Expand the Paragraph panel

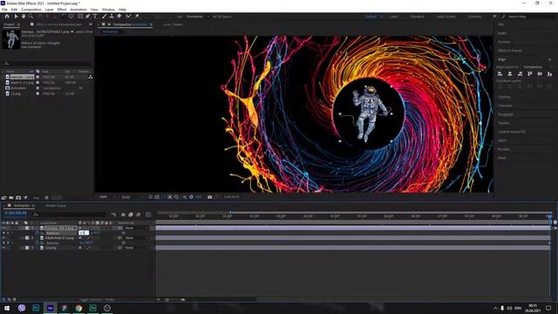tap(506, 114)
